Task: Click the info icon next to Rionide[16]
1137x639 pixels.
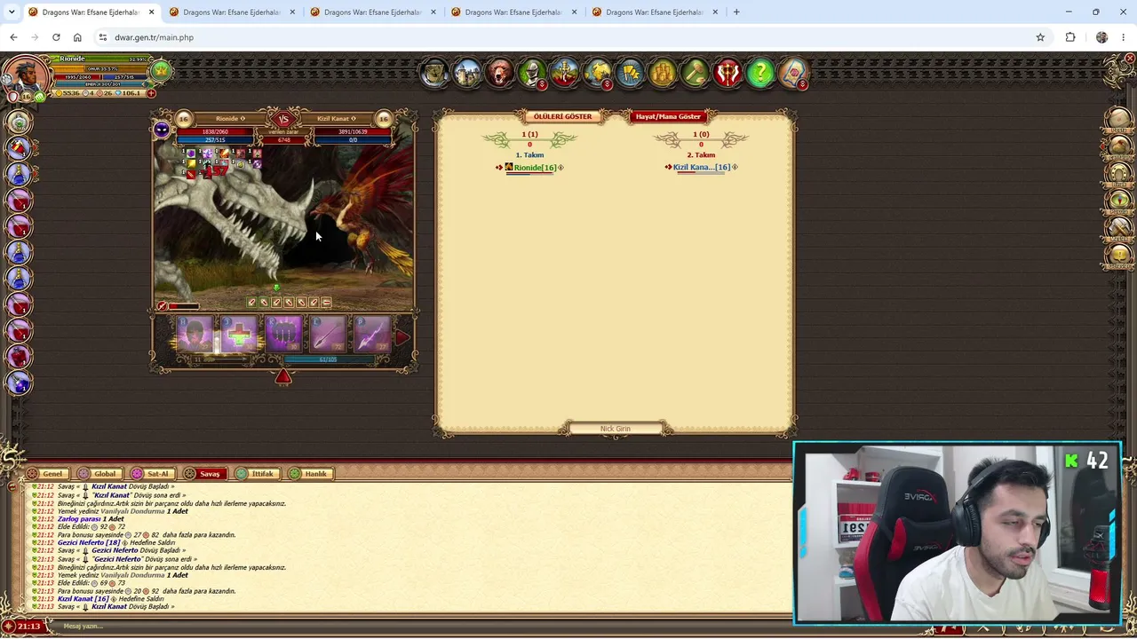Action: 561,168
